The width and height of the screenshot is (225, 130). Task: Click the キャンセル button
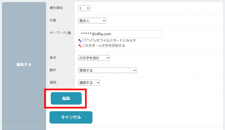71,117
